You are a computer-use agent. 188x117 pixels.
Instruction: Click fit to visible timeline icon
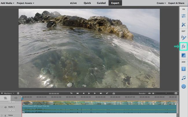pos(149,93)
